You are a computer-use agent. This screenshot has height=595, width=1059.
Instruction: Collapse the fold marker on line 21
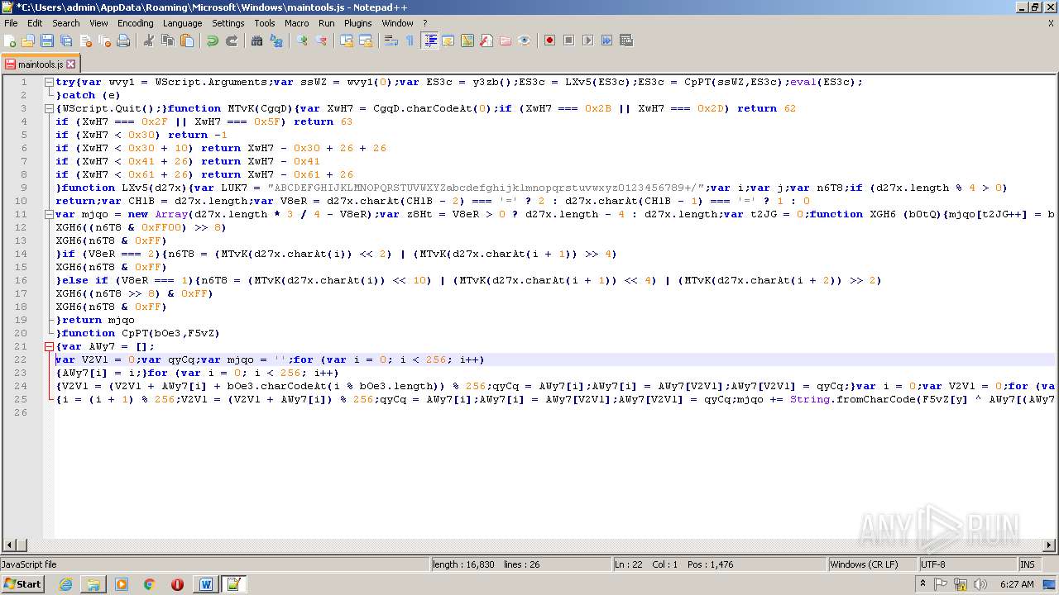coord(49,346)
